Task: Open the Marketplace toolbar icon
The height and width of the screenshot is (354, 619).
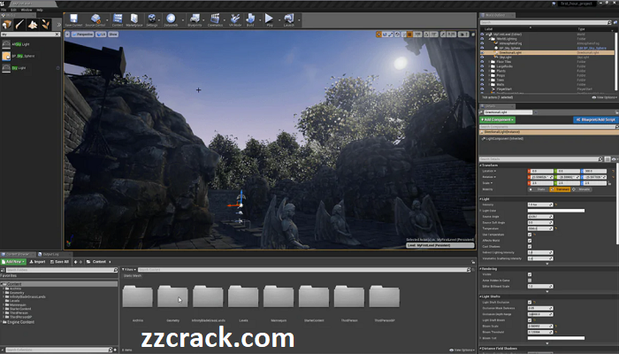Action: [134, 19]
